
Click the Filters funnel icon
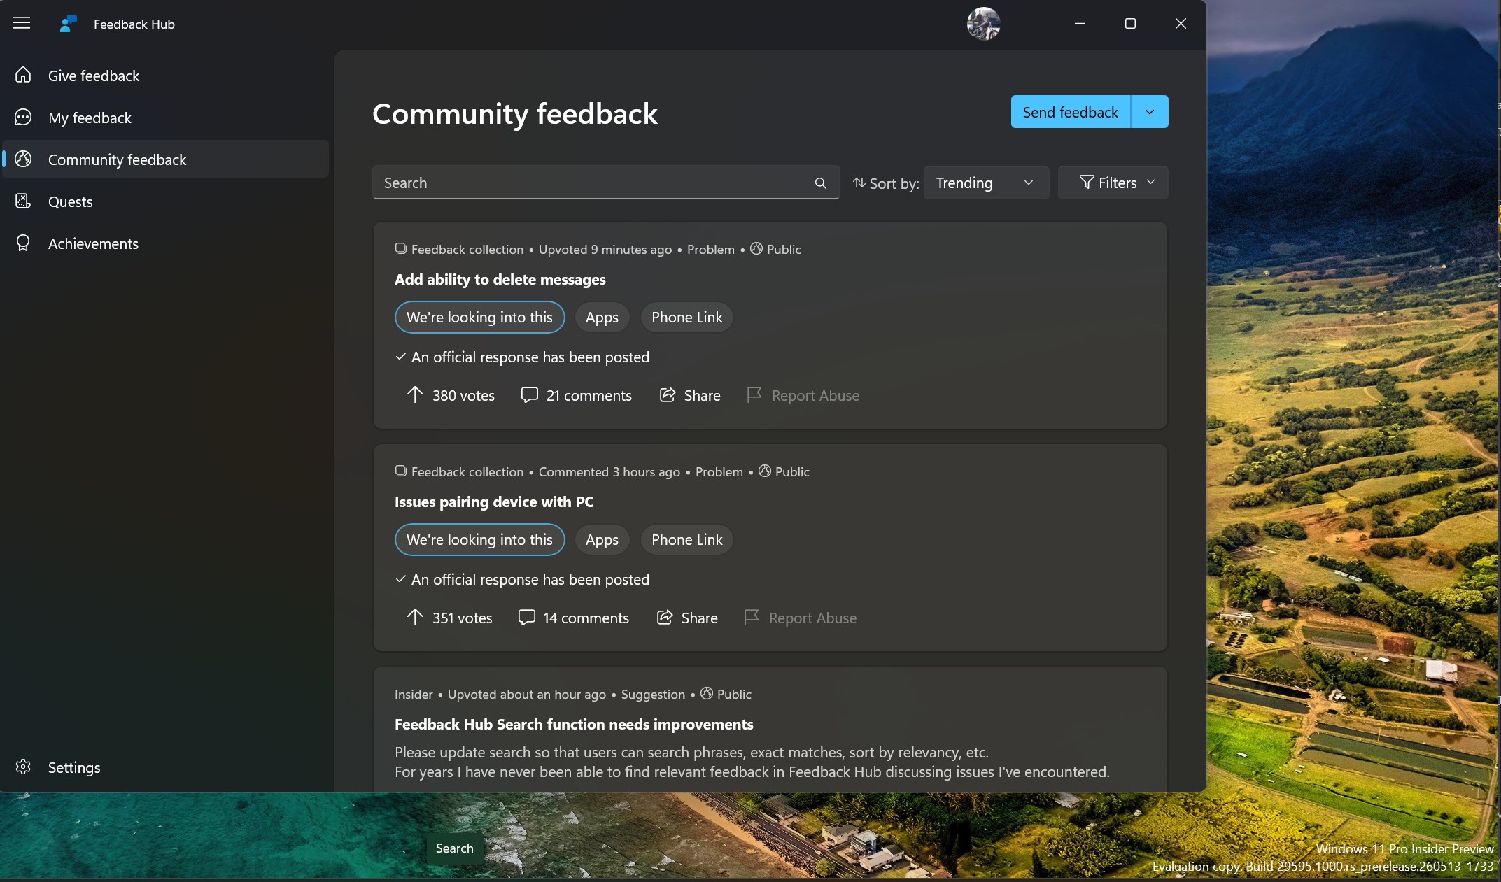(1087, 182)
